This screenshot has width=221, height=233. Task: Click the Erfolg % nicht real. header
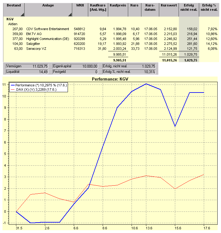tap(209, 10)
